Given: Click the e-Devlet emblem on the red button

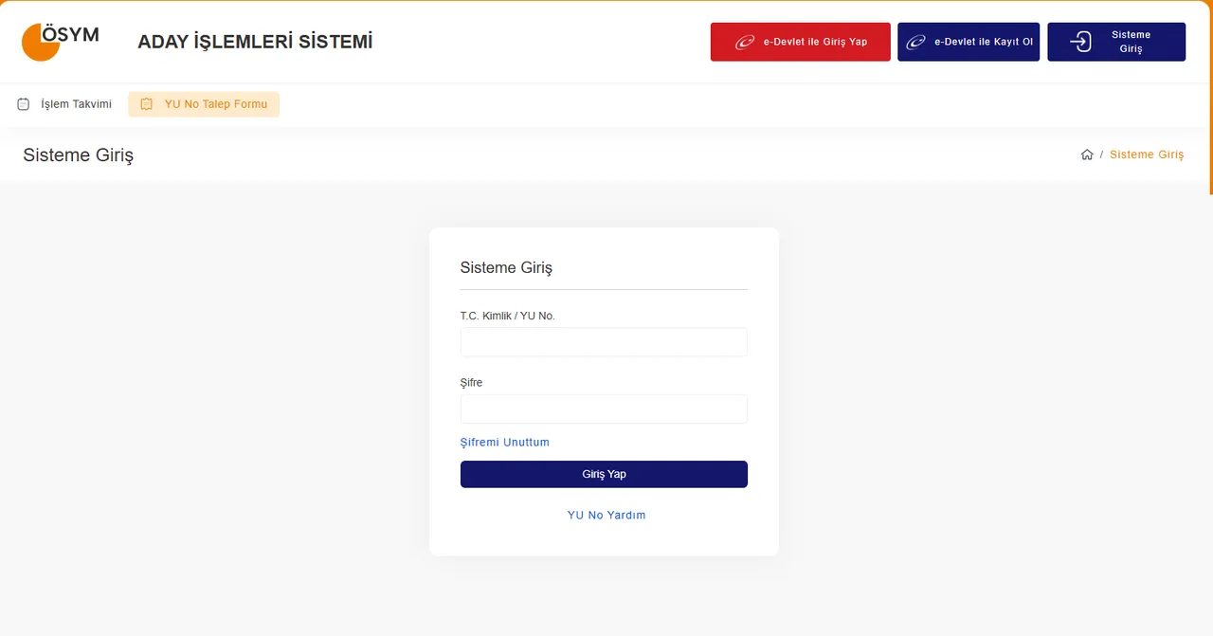Looking at the screenshot, I should coord(745,42).
